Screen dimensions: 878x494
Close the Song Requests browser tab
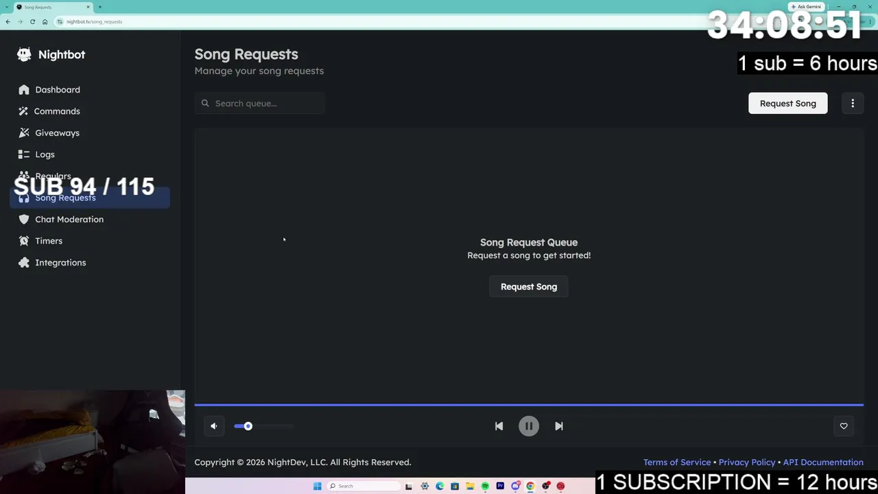pyautogui.click(x=88, y=7)
